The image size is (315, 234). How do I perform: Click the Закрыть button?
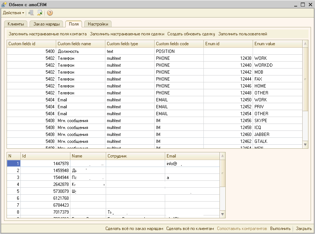(304, 229)
